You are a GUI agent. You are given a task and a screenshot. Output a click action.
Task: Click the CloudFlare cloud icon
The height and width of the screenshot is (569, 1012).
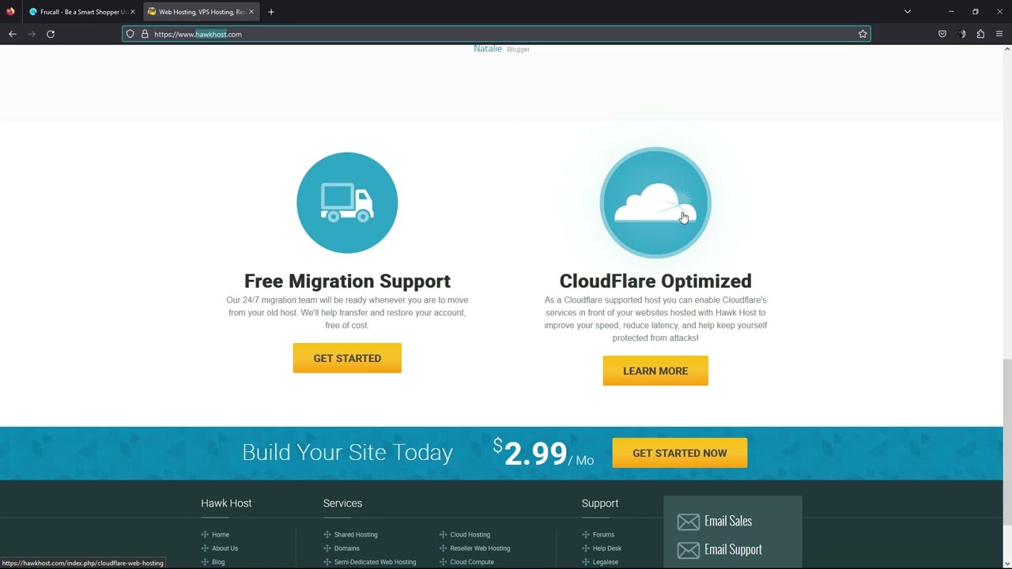[x=655, y=203]
